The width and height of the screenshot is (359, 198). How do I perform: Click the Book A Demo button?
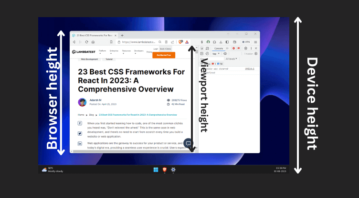(166, 49)
